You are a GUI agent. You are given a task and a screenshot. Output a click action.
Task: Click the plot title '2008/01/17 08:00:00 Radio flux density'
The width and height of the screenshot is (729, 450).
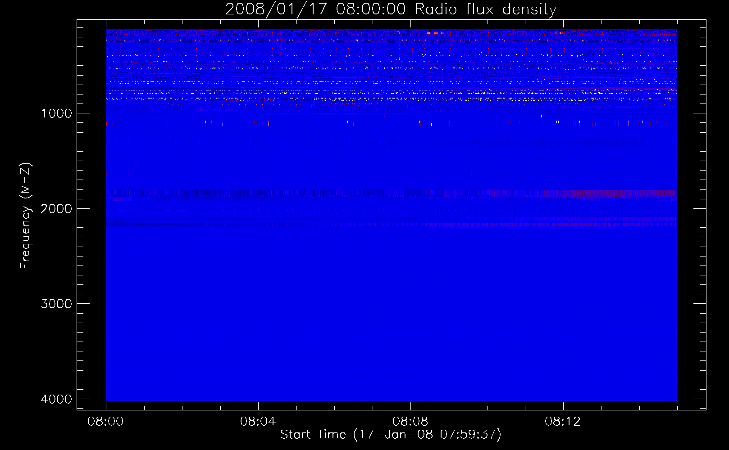[391, 9]
